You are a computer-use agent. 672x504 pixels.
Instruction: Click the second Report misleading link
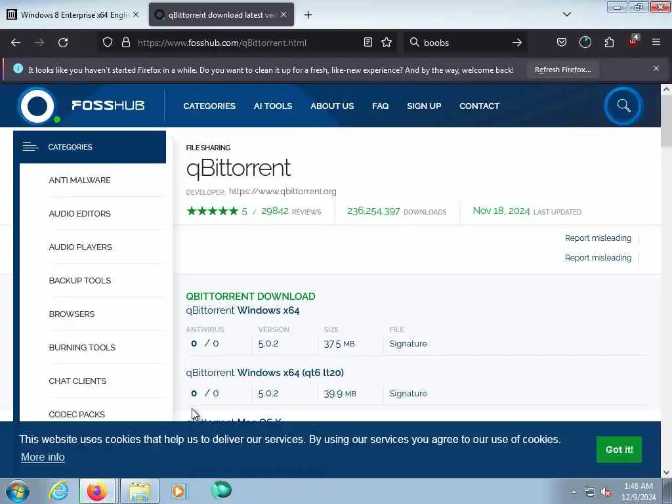tap(598, 257)
